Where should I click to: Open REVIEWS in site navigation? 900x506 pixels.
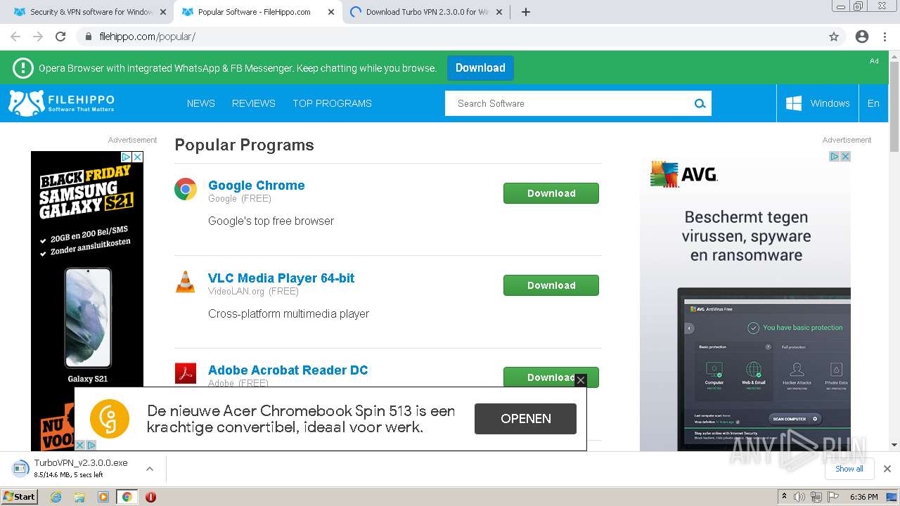(x=254, y=103)
